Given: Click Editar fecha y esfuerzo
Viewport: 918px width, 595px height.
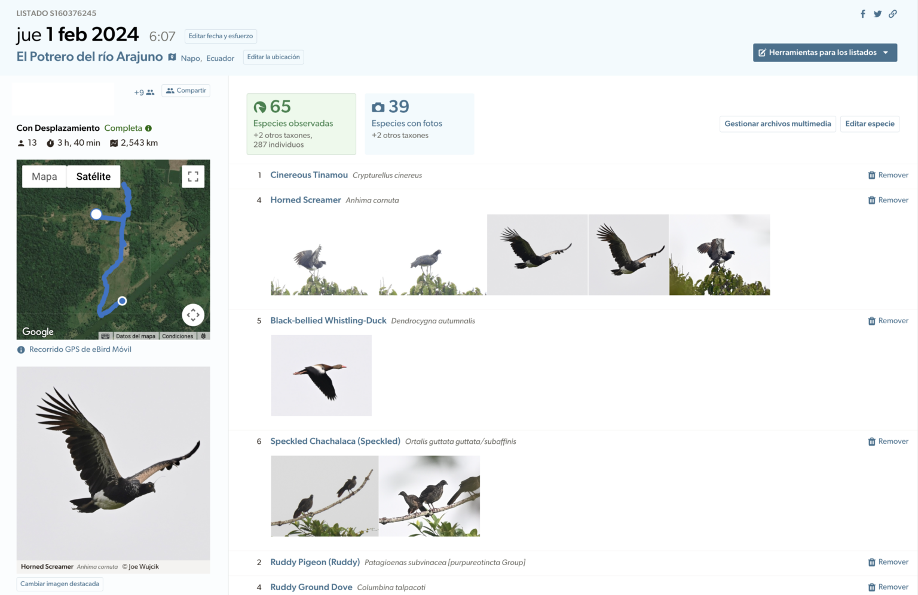Looking at the screenshot, I should 220,36.
